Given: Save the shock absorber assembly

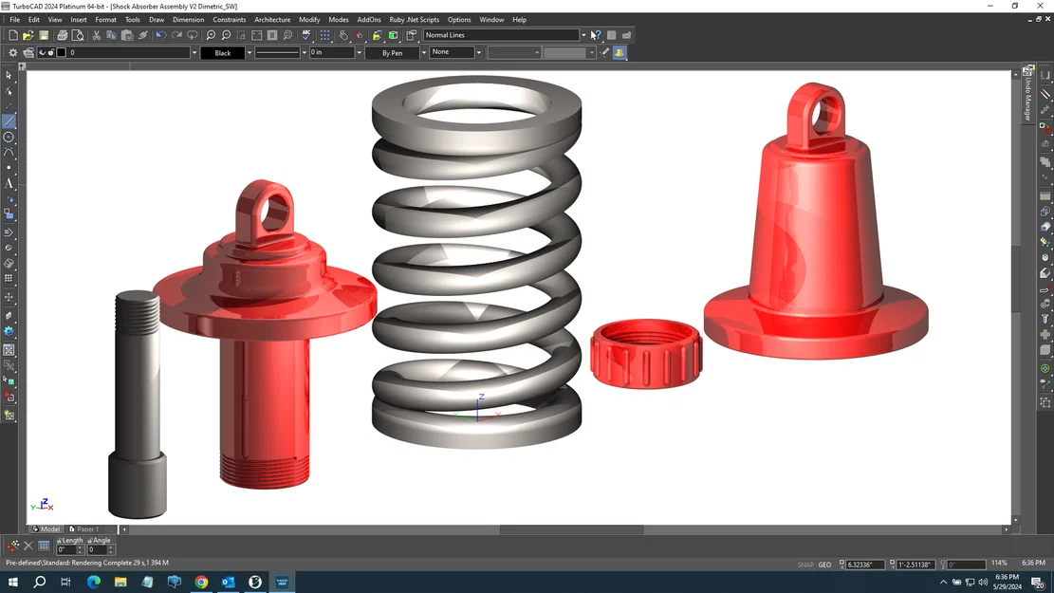Looking at the screenshot, I should coord(44,35).
